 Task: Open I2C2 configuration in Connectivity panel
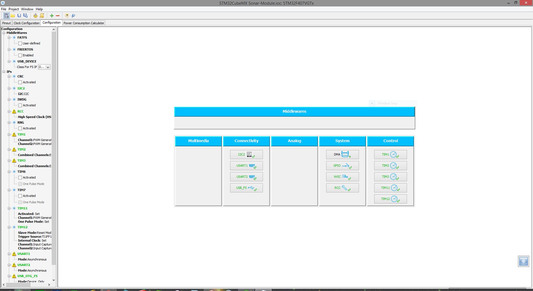point(246,154)
